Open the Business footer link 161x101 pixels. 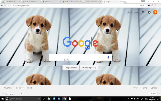pos(20,88)
